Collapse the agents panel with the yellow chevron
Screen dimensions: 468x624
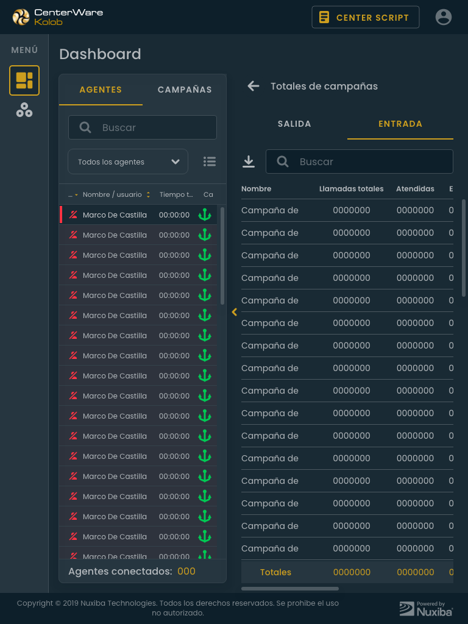click(235, 312)
